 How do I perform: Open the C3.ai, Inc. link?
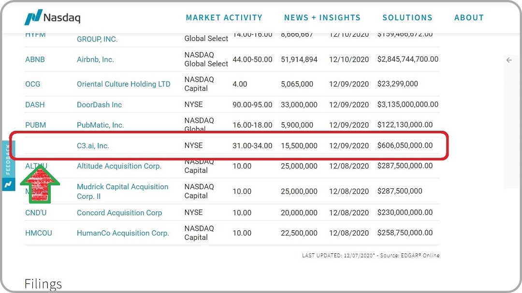pyautogui.click(x=93, y=146)
